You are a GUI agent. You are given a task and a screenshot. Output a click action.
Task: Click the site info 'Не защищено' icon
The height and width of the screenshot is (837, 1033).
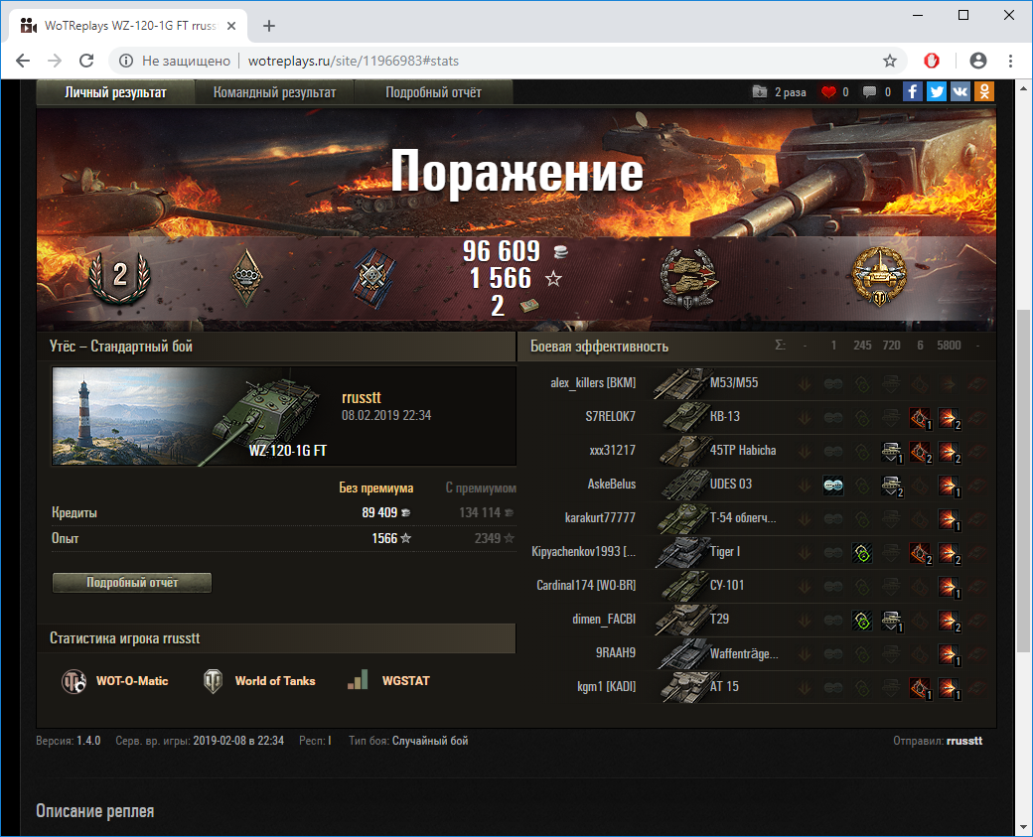pyautogui.click(x=126, y=61)
